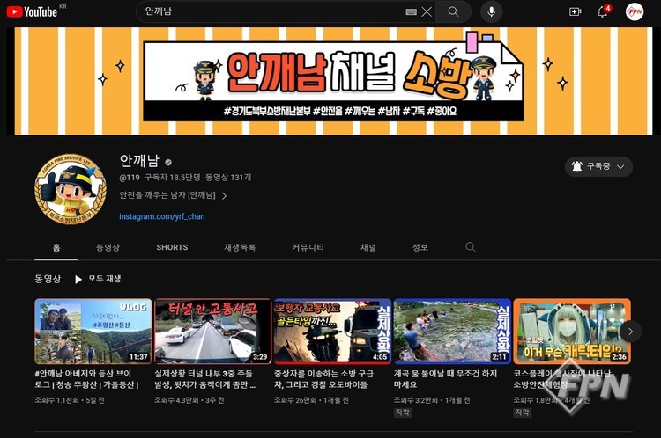Switch to the 동영상 tab
Image resolution: width=661 pixels, height=438 pixels.
108,247
